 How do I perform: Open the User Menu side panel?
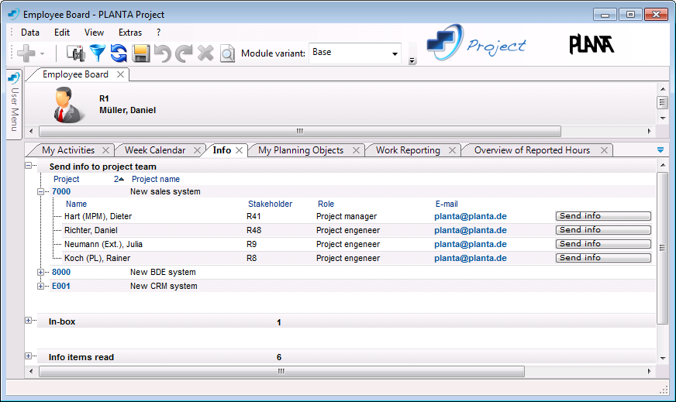pyautogui.click(x=14, y=105)
